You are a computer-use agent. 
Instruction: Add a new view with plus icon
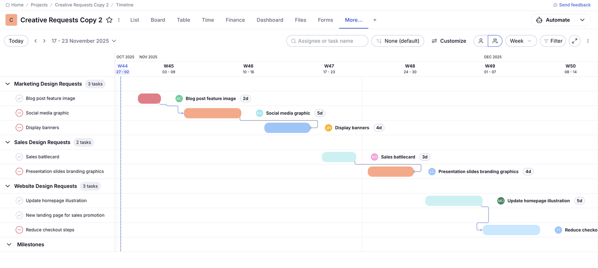pos(375,20)
